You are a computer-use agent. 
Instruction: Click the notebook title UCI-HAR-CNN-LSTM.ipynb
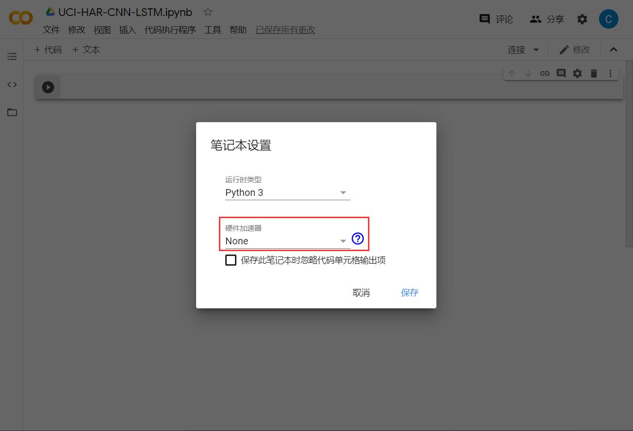click(125, 12)
